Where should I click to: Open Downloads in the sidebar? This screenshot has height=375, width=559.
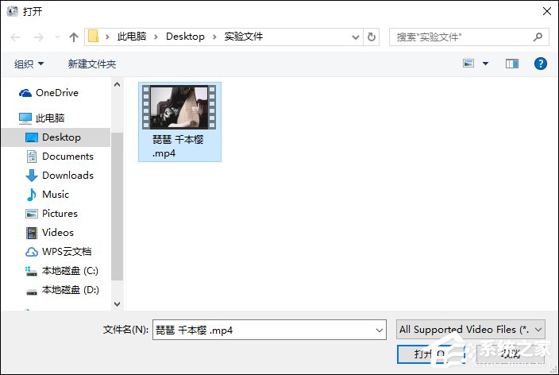(67, 176)
